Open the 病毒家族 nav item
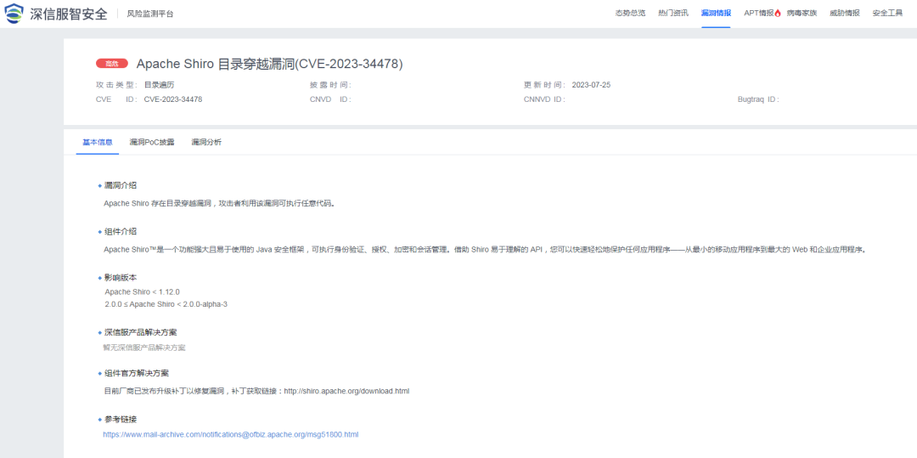917x458 pixels. [x=802, y=14]
